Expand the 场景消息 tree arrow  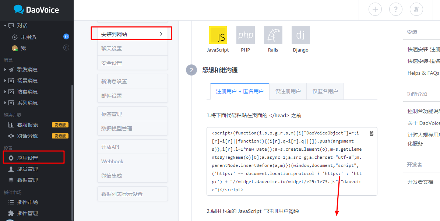click(5, 81)
